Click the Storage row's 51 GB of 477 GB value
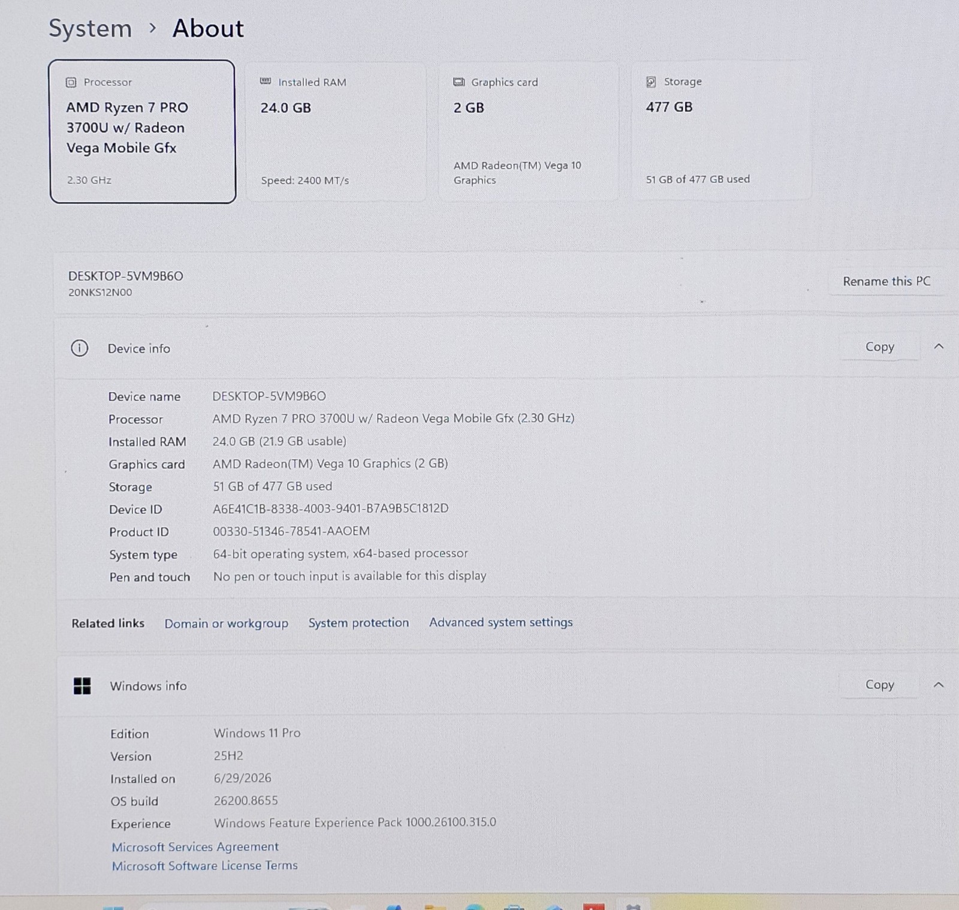 tap(272, 486)
